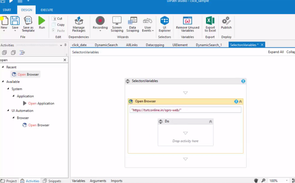Click Drop activity here area
The width and height of the screenshot is (295, 183).
[185, 141]
